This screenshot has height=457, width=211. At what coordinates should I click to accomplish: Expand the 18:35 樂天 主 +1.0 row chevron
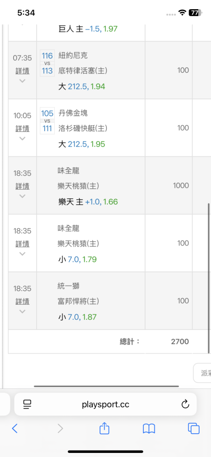point(22,196)
